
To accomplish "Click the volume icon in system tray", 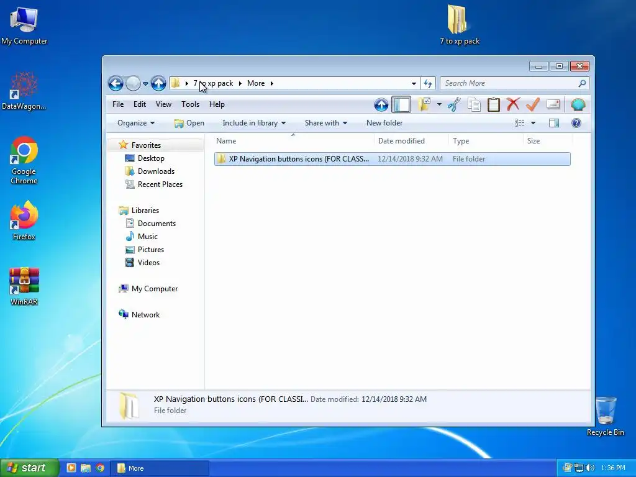I will [x=591, y=468].
